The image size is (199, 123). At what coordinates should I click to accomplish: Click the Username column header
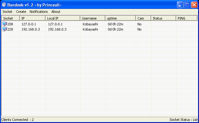[x=93, y=18]
